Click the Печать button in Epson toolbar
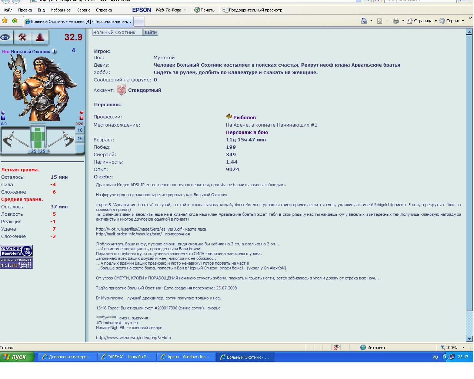 tap(204, 10)
